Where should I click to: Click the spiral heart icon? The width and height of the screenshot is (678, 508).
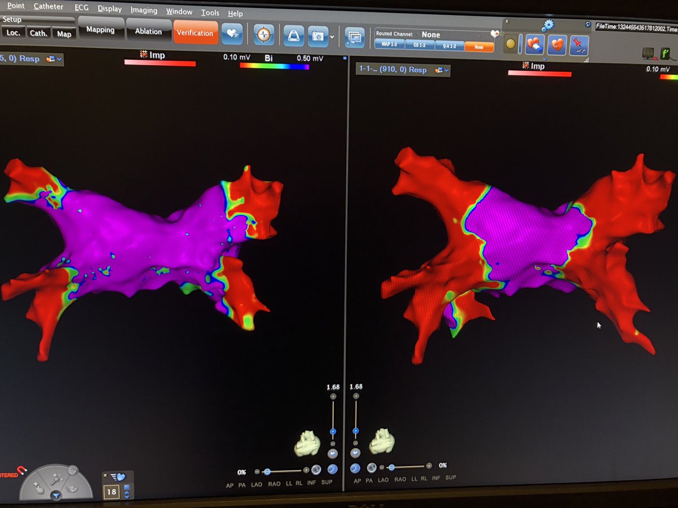[557, 45]
